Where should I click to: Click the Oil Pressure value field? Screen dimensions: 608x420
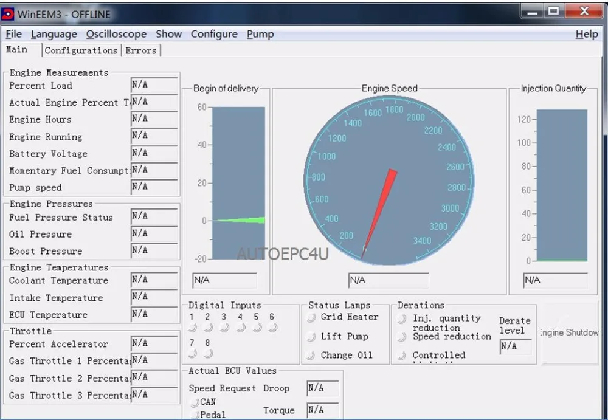point(154,233)
